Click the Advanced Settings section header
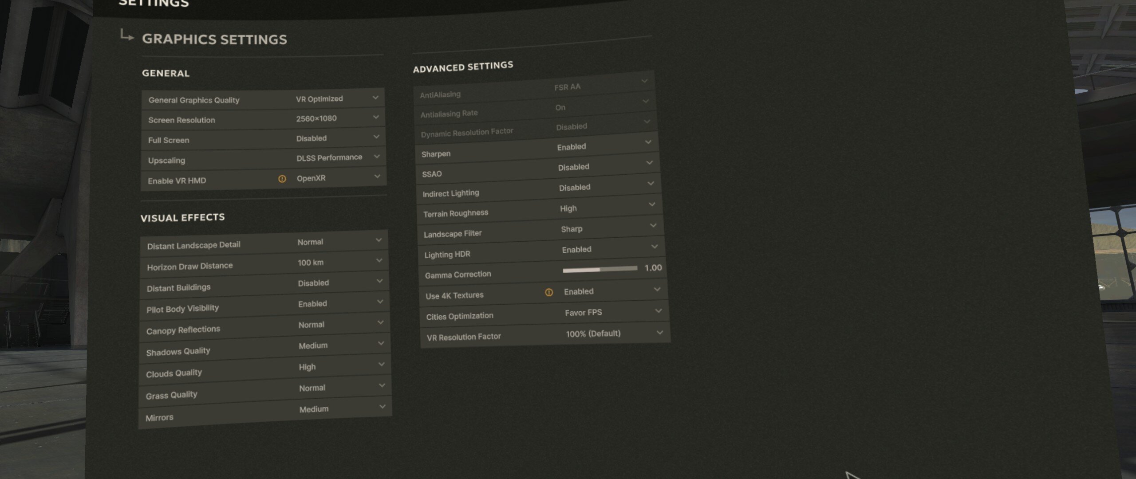The width and height of the screenshot is (1136, 479). tap(463, 67)
